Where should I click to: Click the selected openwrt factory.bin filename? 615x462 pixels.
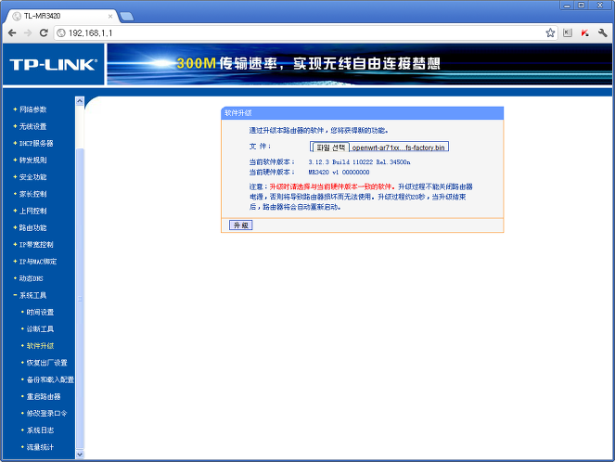(398, 148)
